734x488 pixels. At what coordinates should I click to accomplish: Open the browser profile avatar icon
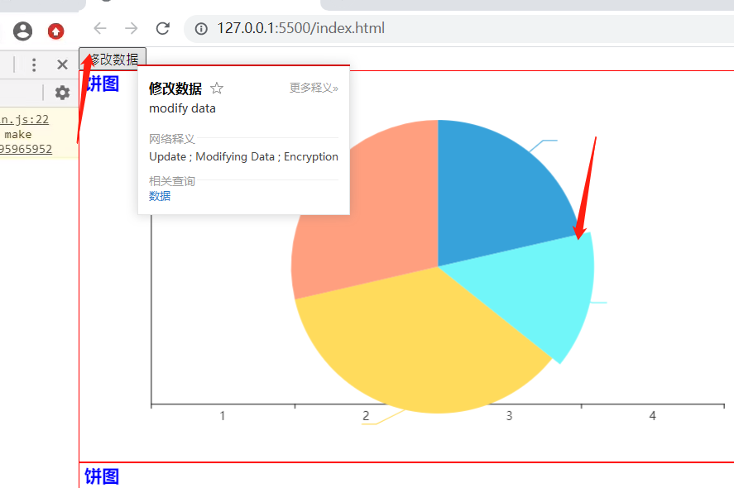pos(22,31)
